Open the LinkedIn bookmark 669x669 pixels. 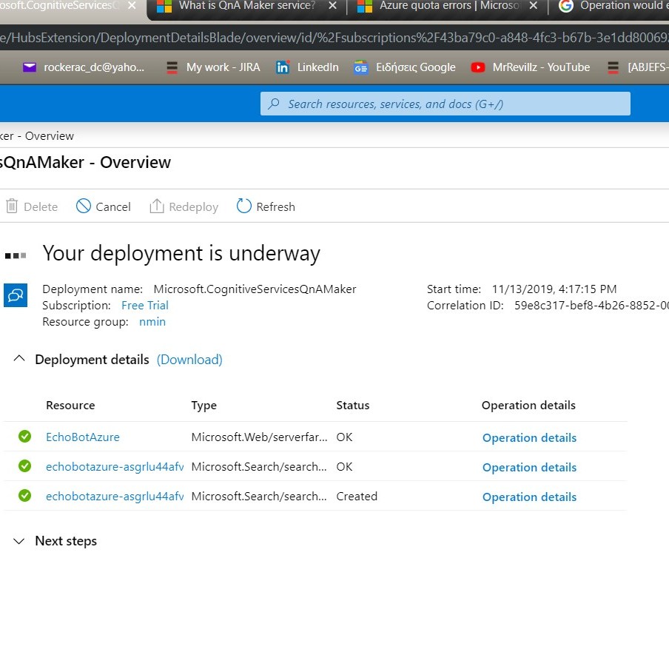306,67
